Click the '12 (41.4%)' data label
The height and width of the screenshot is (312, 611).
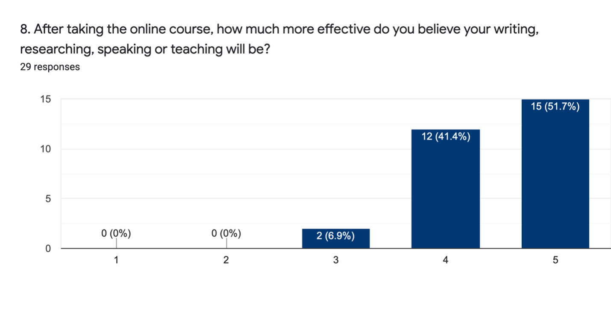coord(445,137)
